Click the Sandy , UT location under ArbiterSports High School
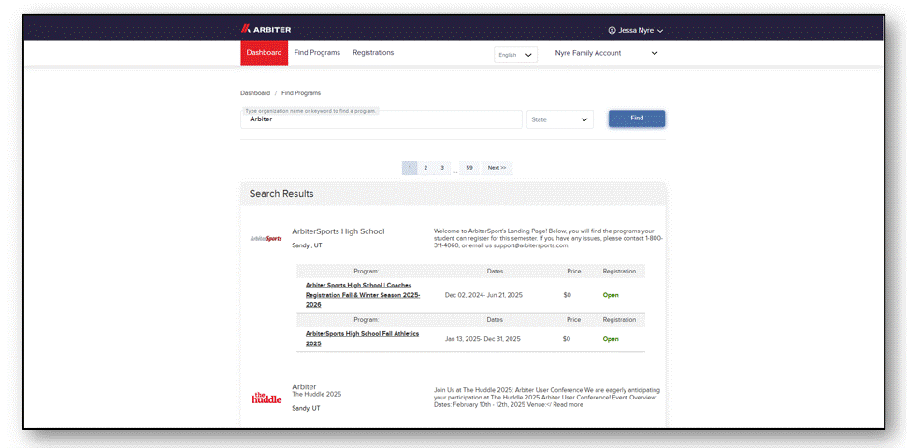The height and width of the screenshot is (448, 907). [x=307, y=245]
